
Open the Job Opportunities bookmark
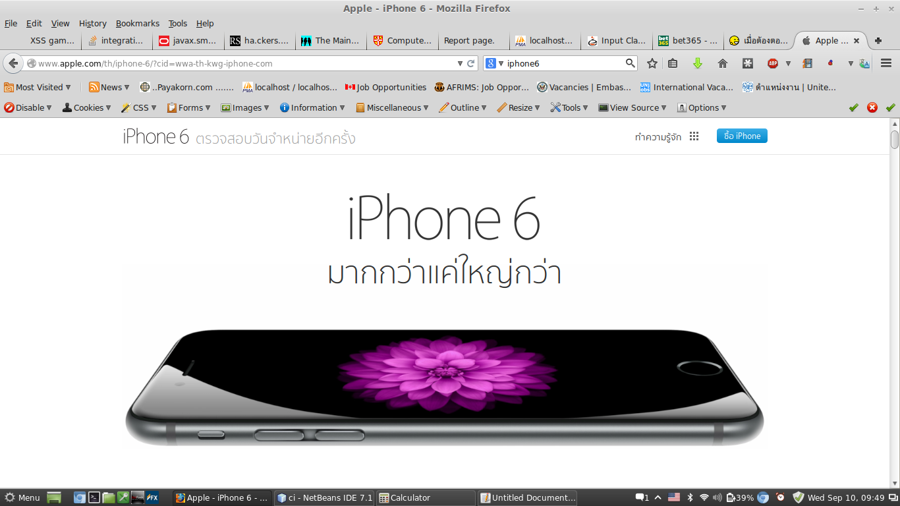coord(386,87)
